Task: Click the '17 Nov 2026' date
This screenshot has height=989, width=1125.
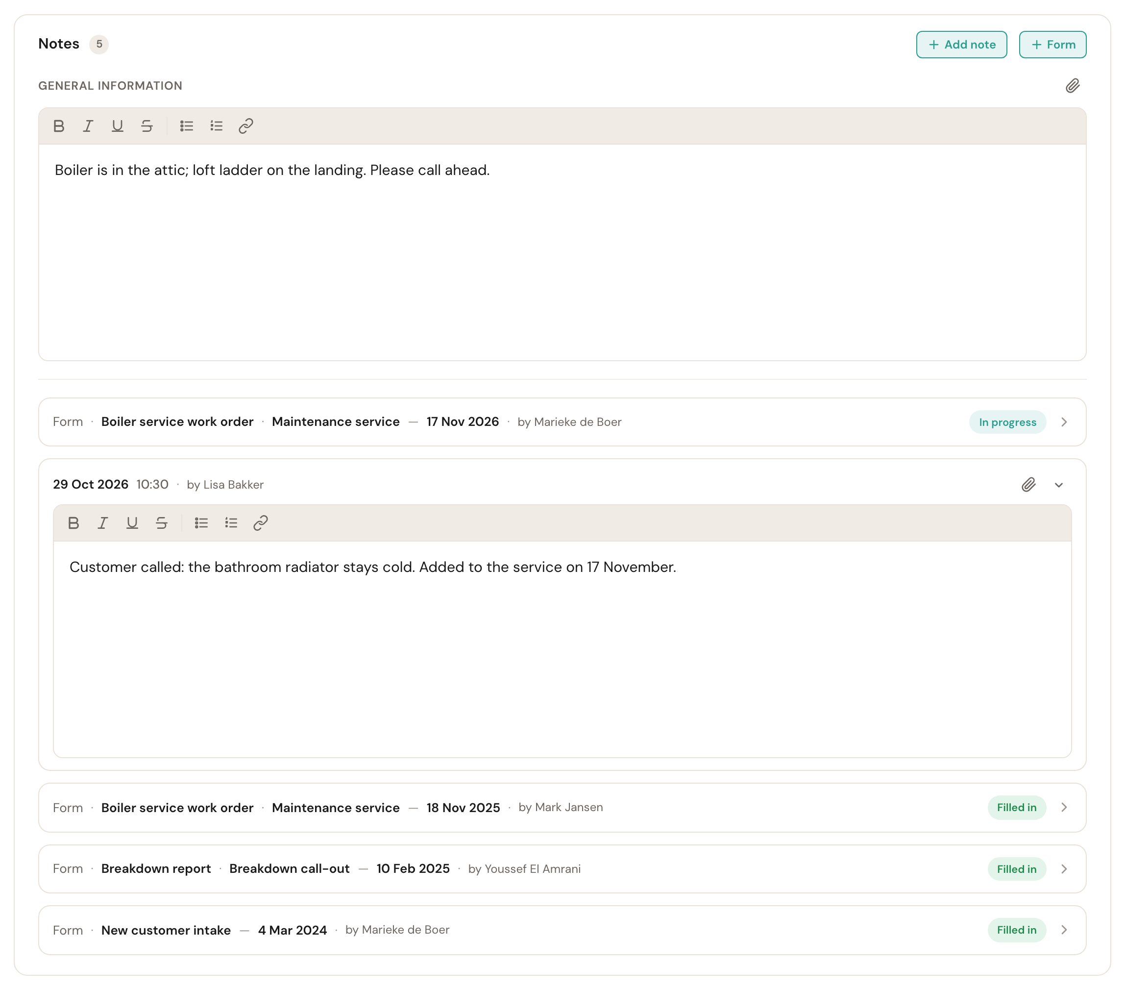Action: click(x=463, y=422)
